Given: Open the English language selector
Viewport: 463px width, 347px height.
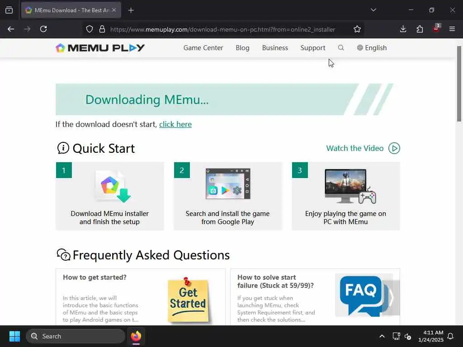Looking at the screenshot, I should point(372,48).
